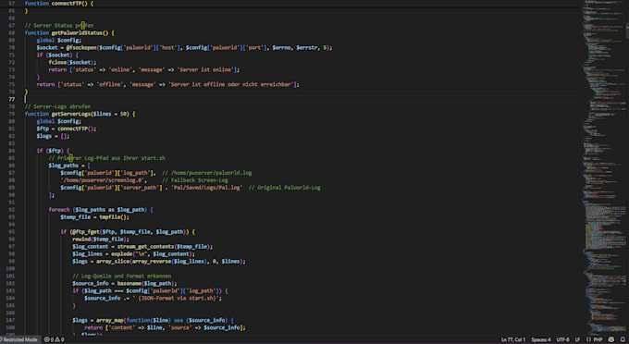Click the 'function getPalworldStatus()' declaration

[69, 33]
